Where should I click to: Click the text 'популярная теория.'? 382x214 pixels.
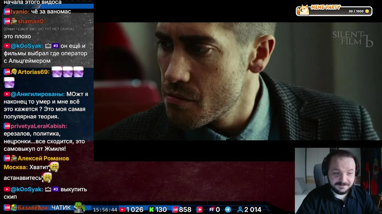(31, 117)
